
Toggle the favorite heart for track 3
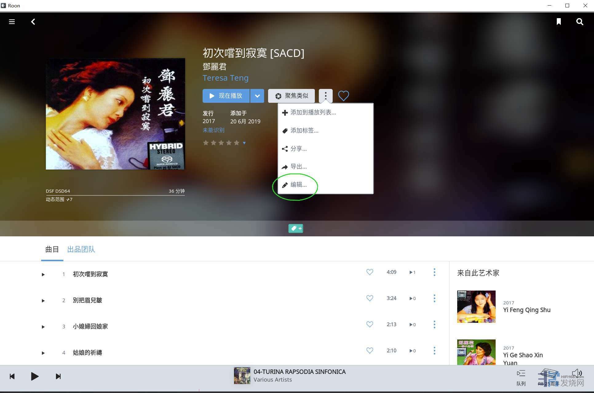pyautogui.click(x=370, y=324)
